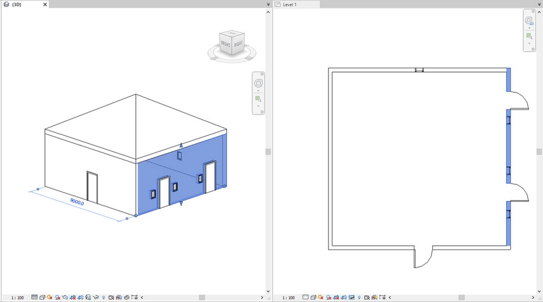Expand hidden view controls arrow in Level 1 bar

coord(390,297)
